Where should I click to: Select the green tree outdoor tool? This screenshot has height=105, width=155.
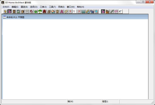click(x=40, y=11)
